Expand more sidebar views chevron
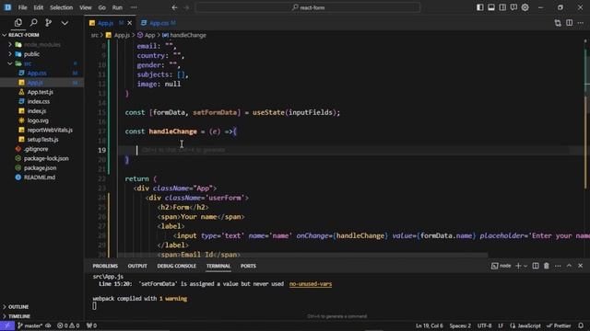The width and height of the screenshot is (590, 331). [65, 23]
